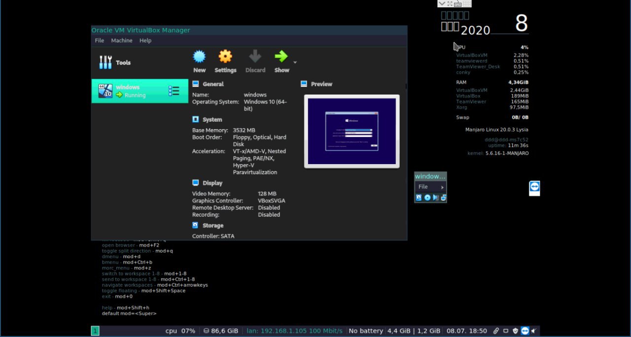The width and height of the screenshot is (631, 337).
Task: Click the lan 192.168.1.105 status entry
Action: 294,331
